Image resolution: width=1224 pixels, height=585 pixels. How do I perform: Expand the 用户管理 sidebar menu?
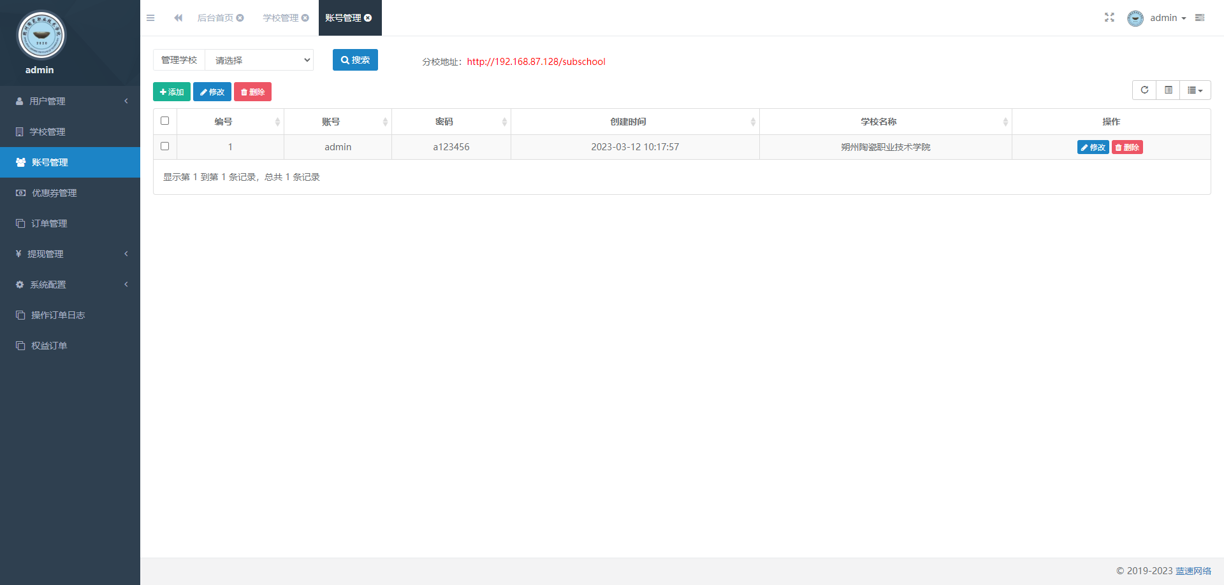tap(70, 101)
